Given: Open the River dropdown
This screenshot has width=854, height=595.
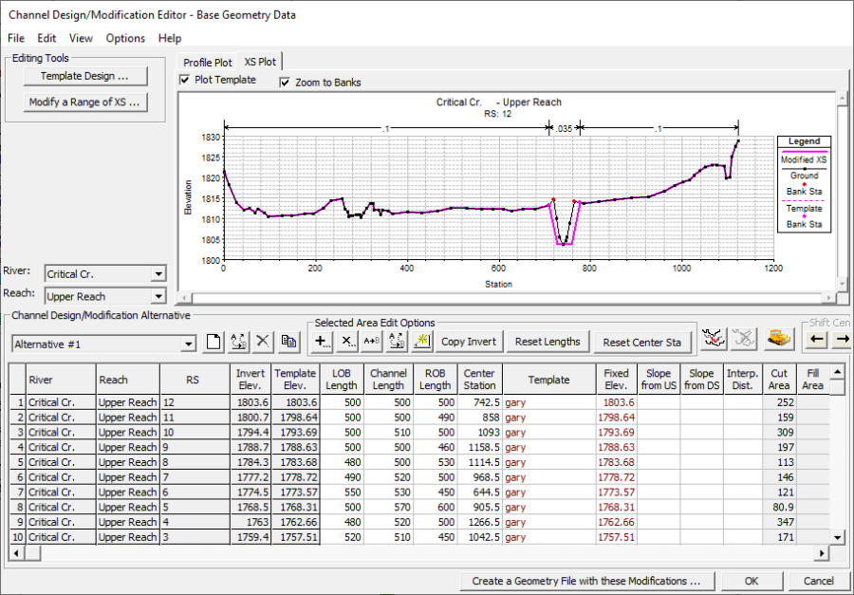Looking at the screenshot, I should pos(157,274).
